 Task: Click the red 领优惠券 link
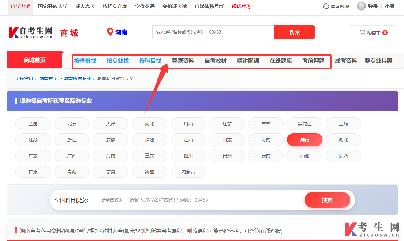pos(242,6)
